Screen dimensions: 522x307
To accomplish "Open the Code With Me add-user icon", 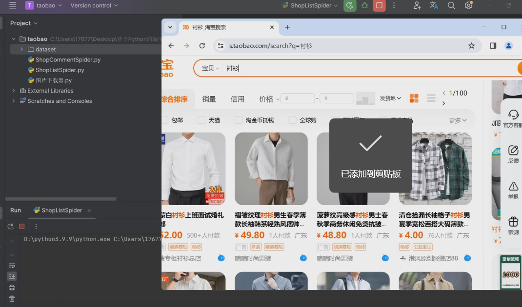I will click(417, 6).
